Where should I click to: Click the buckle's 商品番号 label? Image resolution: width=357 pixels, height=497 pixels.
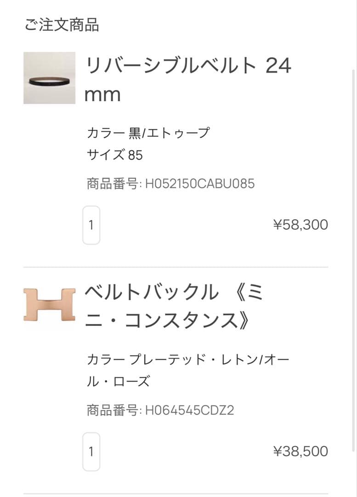113,410
